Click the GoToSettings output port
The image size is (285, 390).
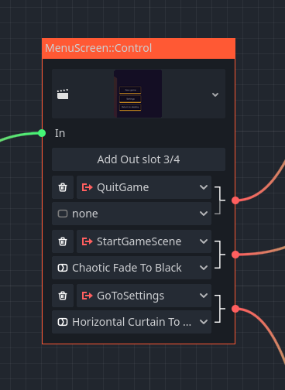(x=235, y=309)
